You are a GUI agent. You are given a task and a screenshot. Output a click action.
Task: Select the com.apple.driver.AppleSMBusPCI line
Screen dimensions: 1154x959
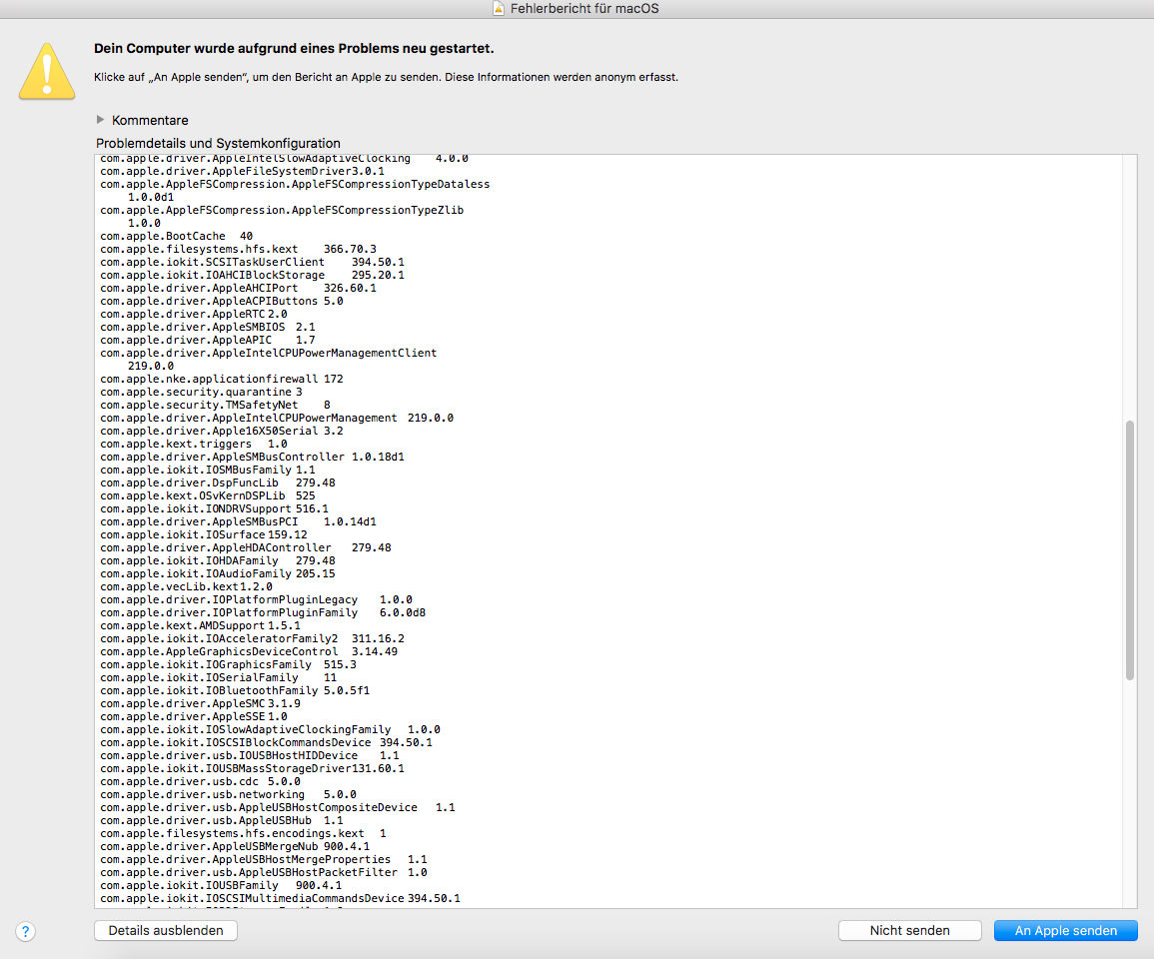click(239, 521)
